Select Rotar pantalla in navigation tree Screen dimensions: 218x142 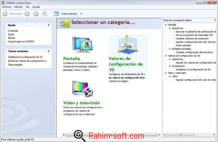[x=183, y=45]
